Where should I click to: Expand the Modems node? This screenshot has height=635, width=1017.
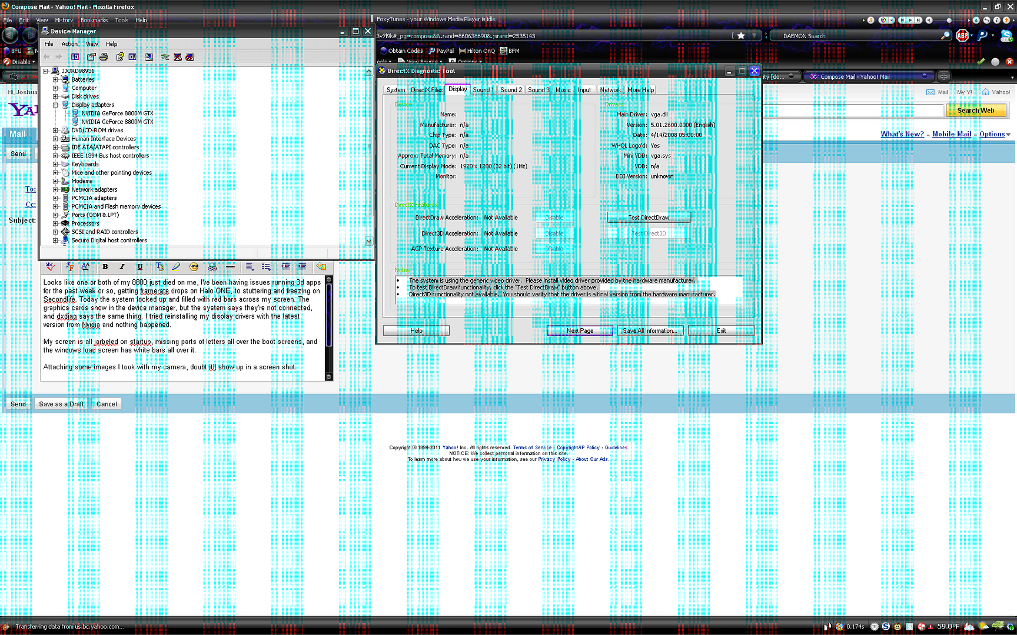point(55,181)
